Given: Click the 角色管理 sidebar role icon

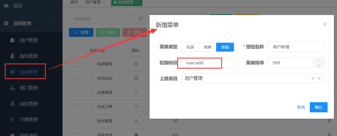Looking at the screenshot, I should (12, 56).
